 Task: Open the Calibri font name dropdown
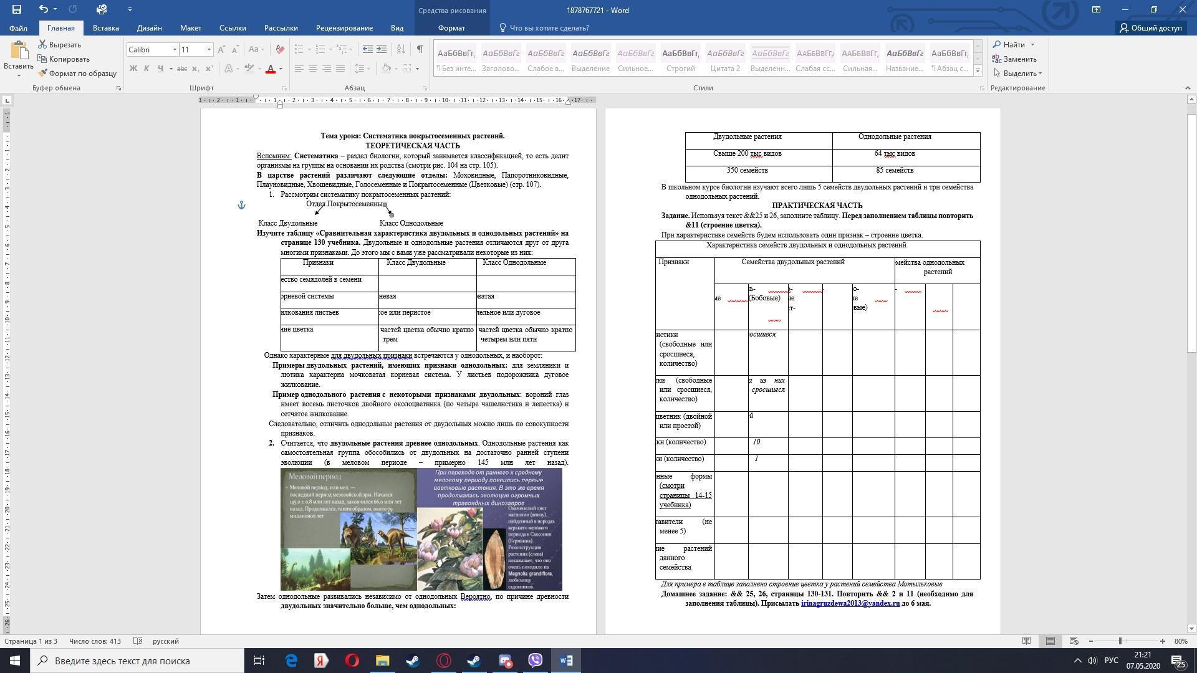click(174, 49)
